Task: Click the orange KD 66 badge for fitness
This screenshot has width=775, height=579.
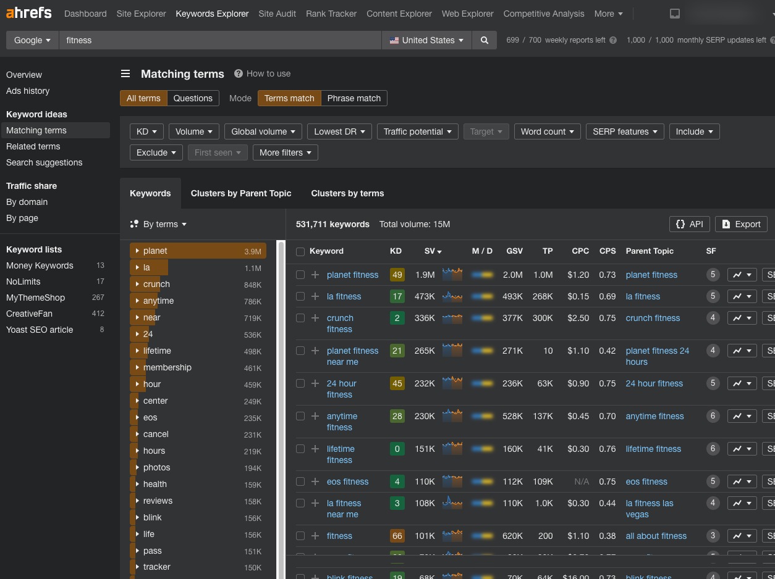Action: (x=397, y=536)
